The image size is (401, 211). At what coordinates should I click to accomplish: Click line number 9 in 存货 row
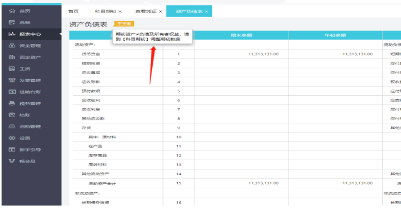(x=178, y=128)
